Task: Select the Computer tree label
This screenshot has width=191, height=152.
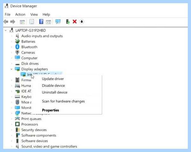Action: click(x=29, y=58)
